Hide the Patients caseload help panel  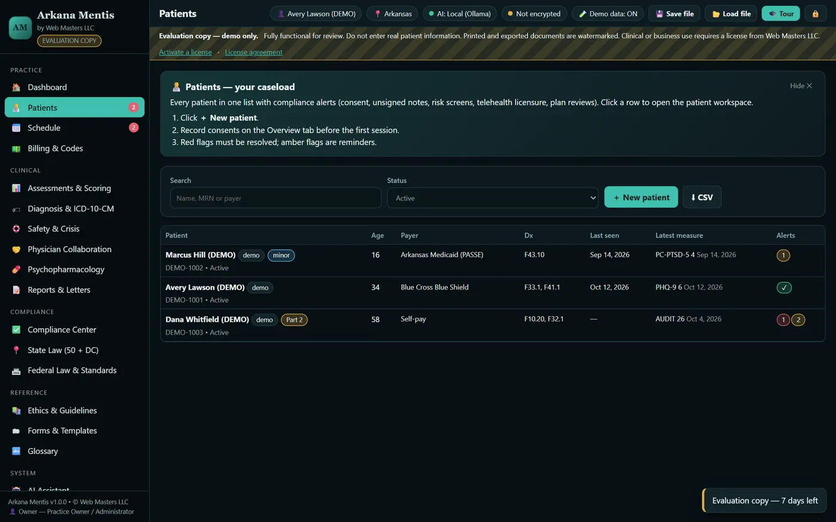pyautogui.click(x=801, y=86)
